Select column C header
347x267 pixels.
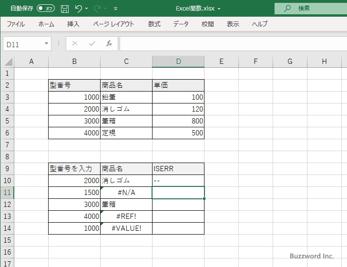pos(126,62)
